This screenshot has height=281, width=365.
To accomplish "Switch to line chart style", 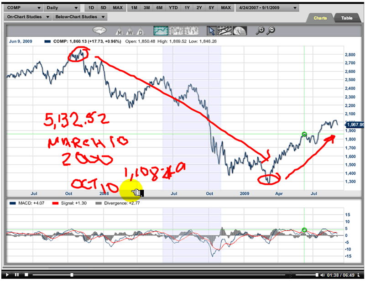I will point(161,31).
